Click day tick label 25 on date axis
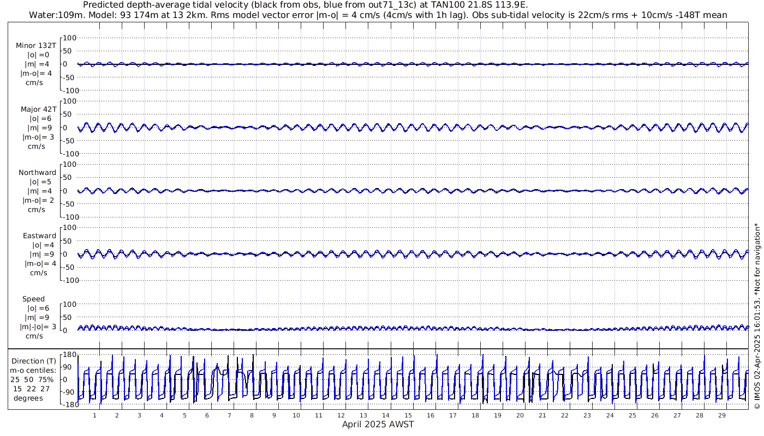The image size is (764, 436). pyautogui.click(x=632, y=415)
